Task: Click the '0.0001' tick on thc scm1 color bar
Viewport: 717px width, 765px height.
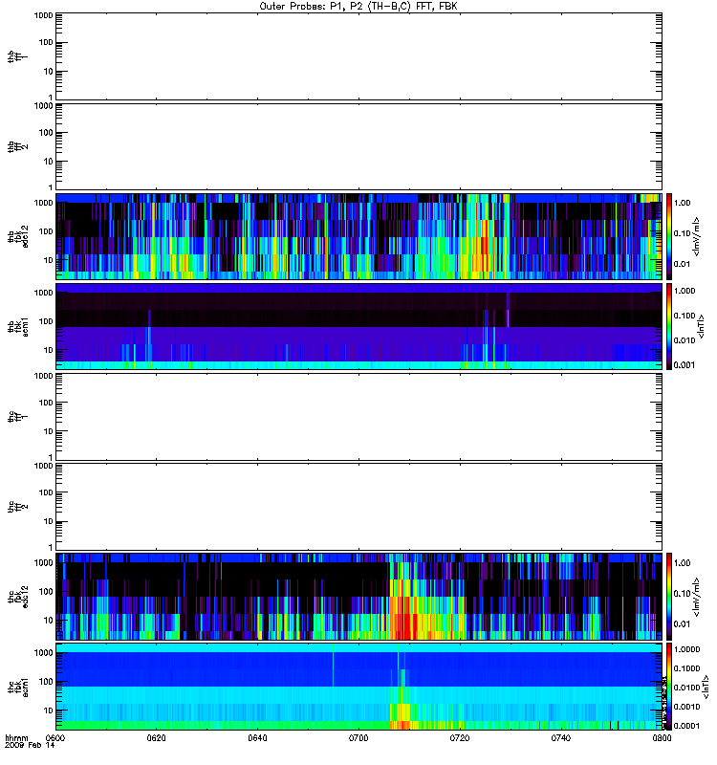Action: 686,726
